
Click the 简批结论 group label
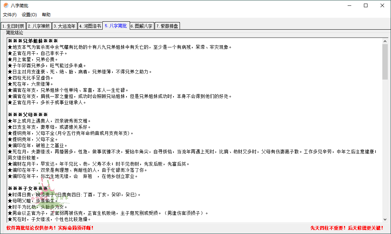click(x=14, y=32)
